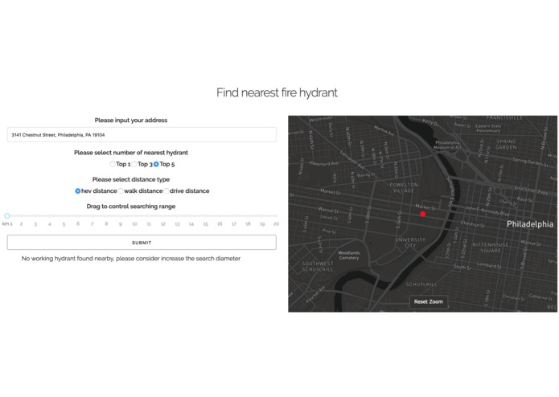Viewport: 559px width, 397px height.
Task: Click the red location marker on map
Action: [x=422, y=214]
